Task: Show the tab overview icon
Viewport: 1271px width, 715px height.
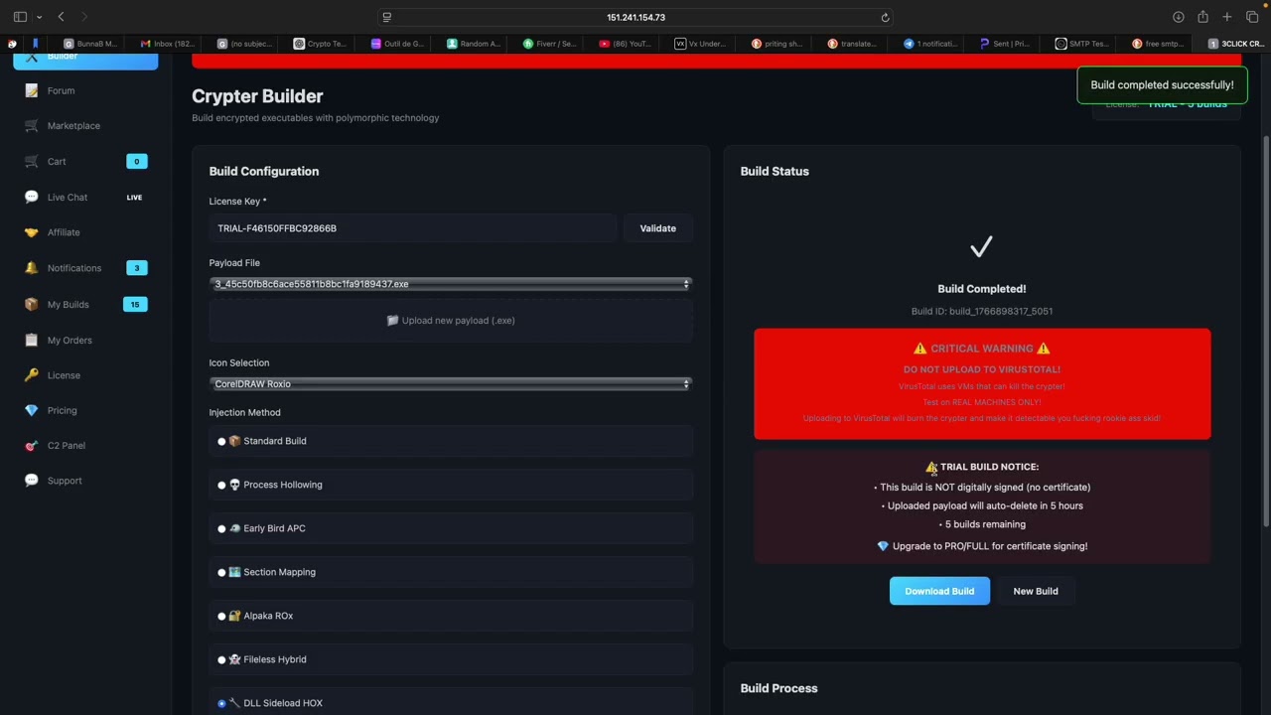Action: (1252, 17)
